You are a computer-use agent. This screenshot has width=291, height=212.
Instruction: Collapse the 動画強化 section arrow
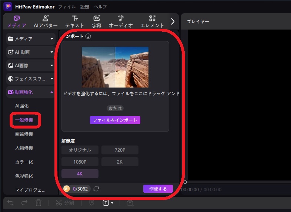[52, 92]
